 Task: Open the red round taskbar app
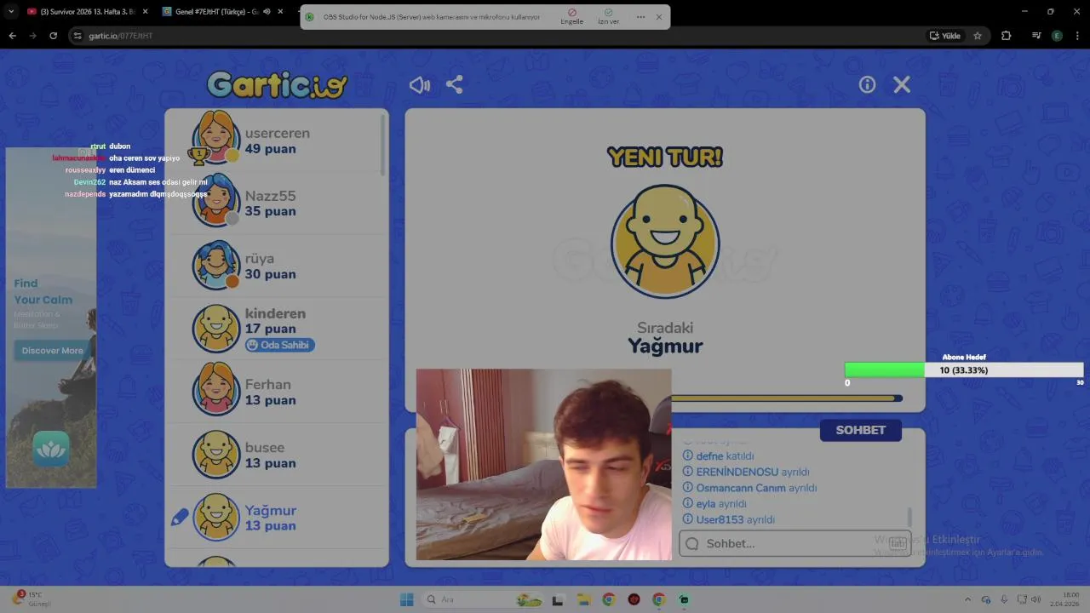pos(634,599)
